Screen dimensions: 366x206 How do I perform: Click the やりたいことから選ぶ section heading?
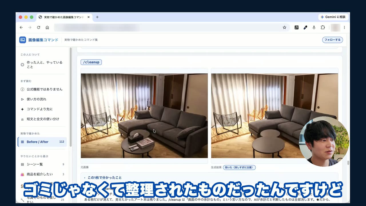34,156
